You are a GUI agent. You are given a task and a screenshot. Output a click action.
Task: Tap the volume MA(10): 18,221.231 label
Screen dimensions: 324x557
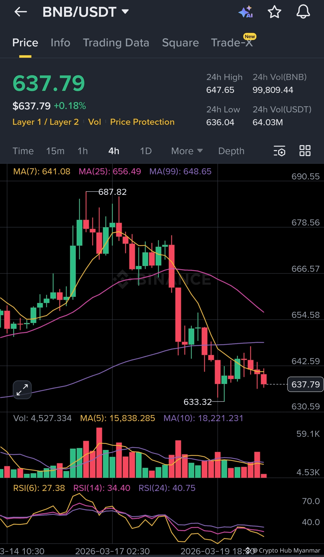(203, 418)
